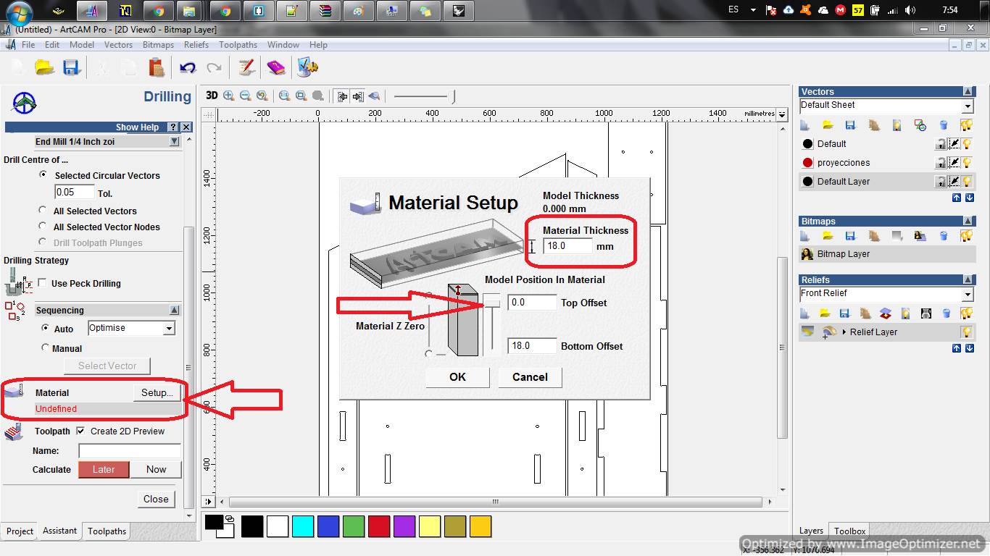Image resolution: width=990 pixels, height=556 pixels.
Task: Click the Close button in Drilling panel
Action: point(156,499)
